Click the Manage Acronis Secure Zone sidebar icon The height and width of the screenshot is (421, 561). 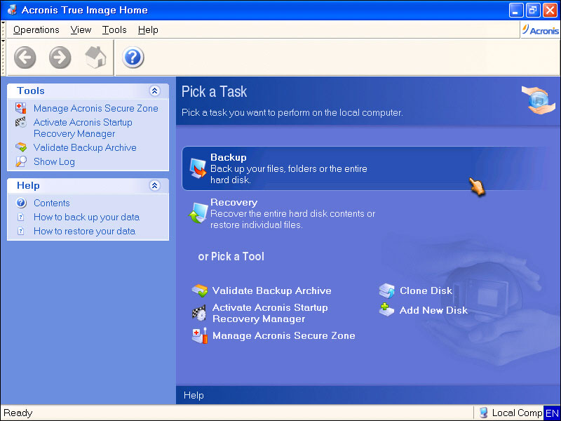pyautogui.click(x=21, y=108)
